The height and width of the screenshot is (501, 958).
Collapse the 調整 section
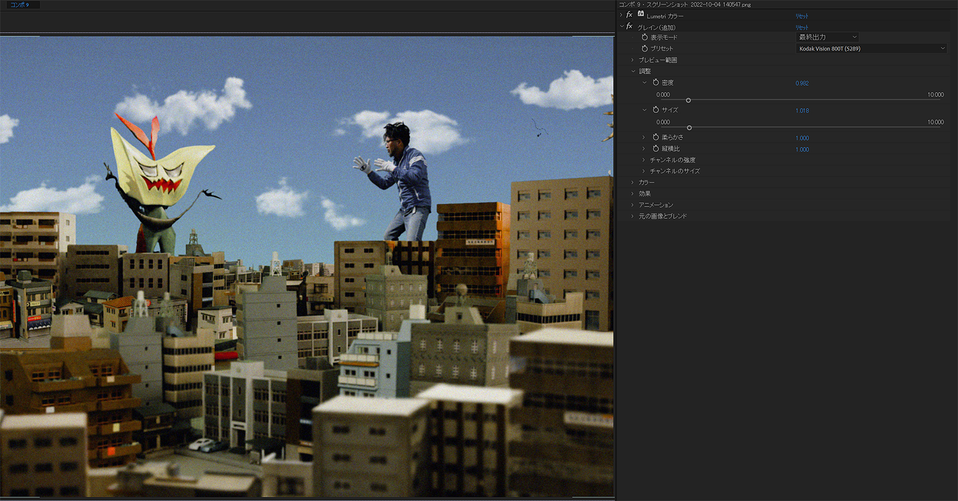[633, 71]
